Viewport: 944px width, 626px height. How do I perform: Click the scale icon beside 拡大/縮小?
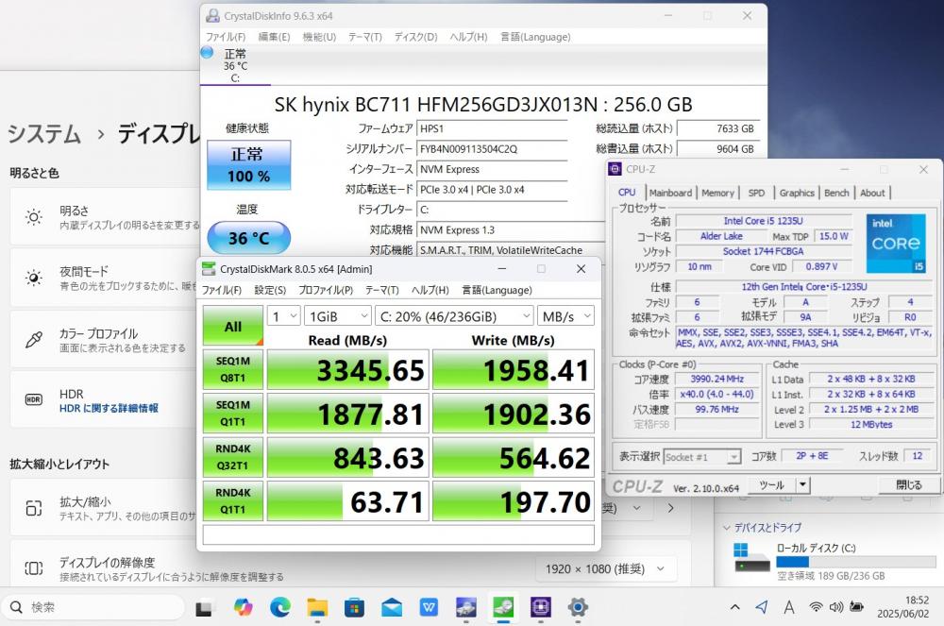(x=34, y=509)
